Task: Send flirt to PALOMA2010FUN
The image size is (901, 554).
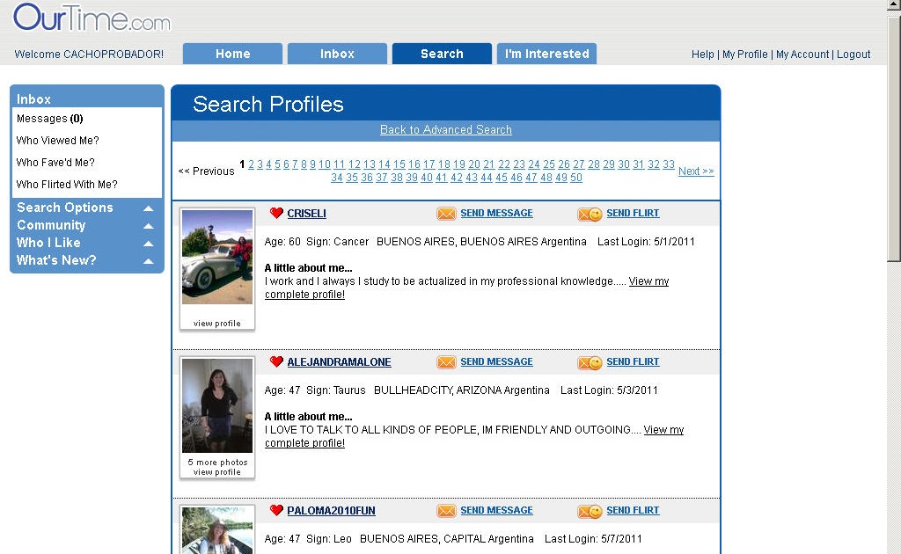Action: 633,510
